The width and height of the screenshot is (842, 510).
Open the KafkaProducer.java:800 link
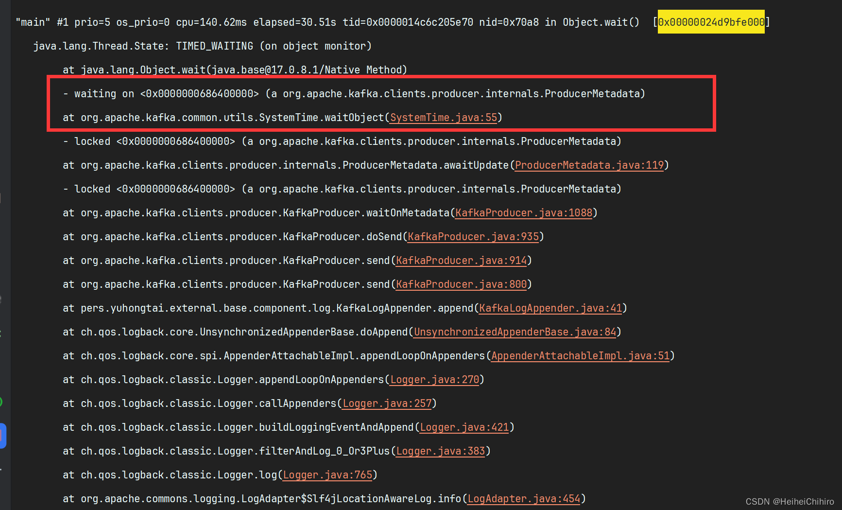[x=462, y=284]
